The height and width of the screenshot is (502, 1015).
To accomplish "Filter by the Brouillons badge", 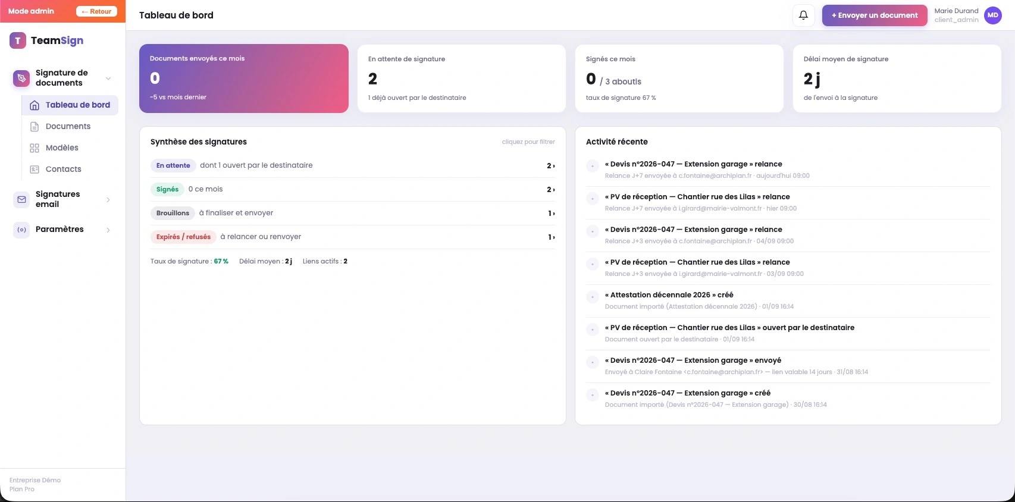I will tap(173, 213).
